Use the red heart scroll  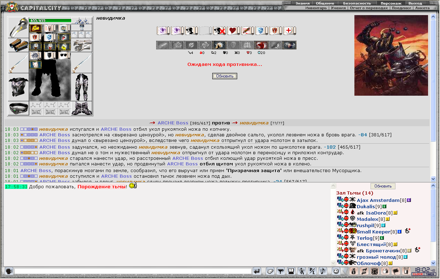pyautogui.click(x=233, y=30)
